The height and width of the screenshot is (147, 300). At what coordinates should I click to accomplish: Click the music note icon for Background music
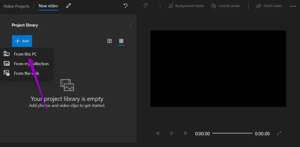[x=171, y=6]
